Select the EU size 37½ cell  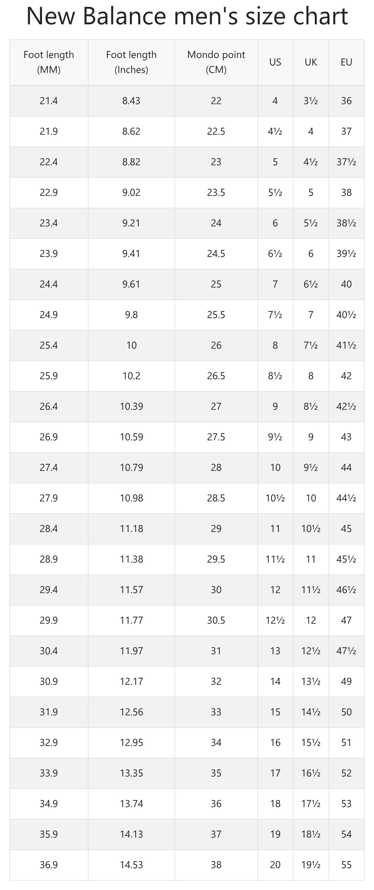tap(346, 162)
